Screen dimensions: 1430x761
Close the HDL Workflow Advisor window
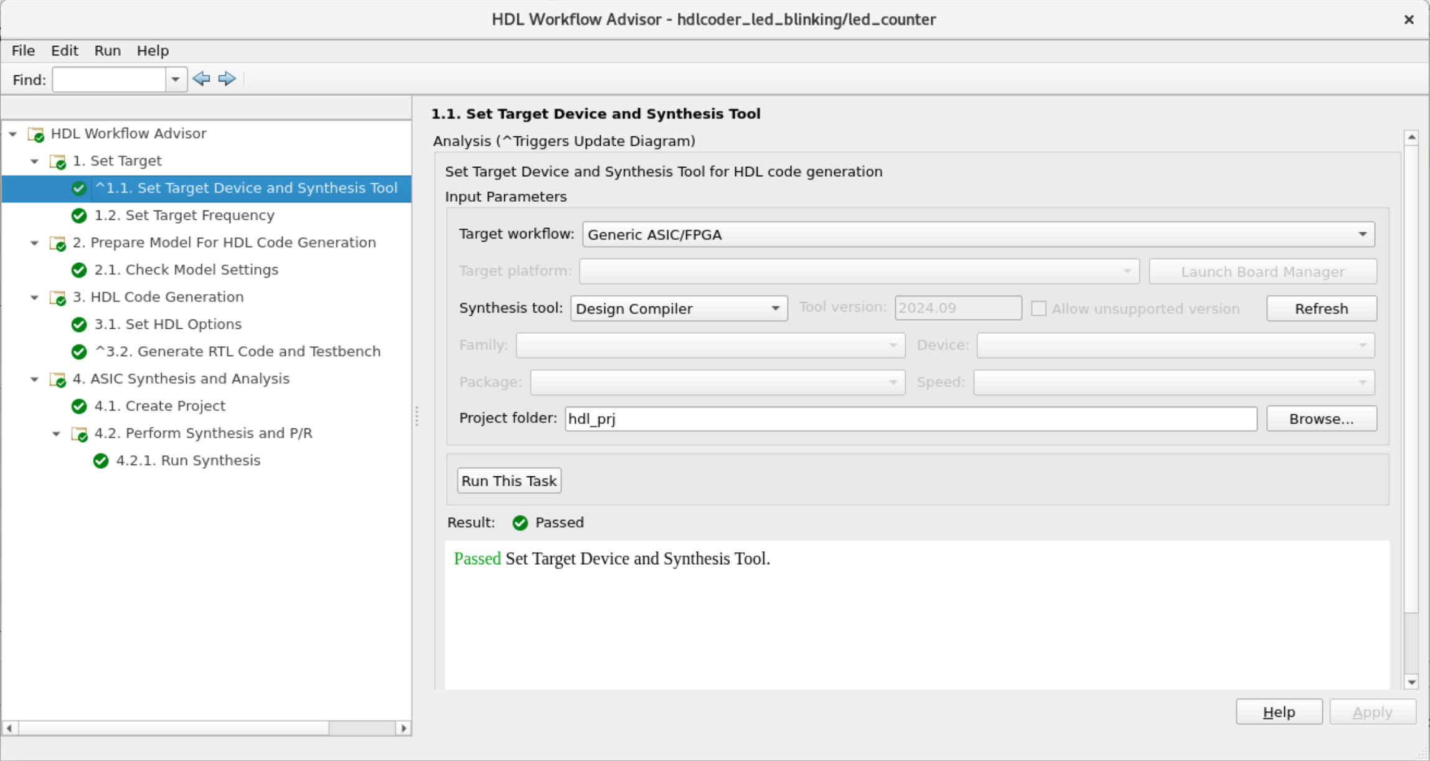1409,20
